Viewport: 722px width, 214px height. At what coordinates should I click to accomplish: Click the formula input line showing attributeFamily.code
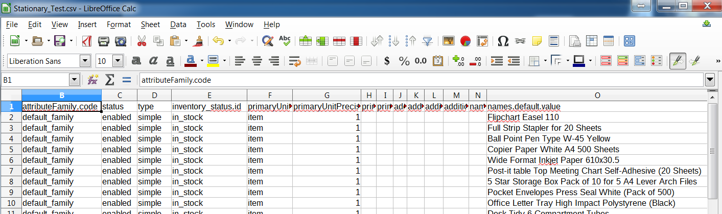[x=419, y=80]
